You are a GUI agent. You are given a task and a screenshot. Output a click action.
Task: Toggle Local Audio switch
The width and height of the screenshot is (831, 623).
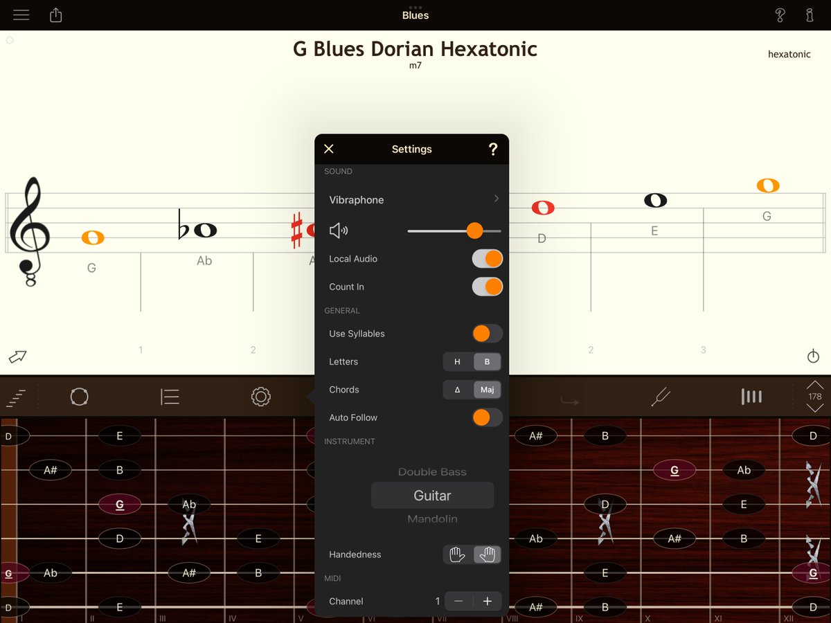[x=488, y=259]
